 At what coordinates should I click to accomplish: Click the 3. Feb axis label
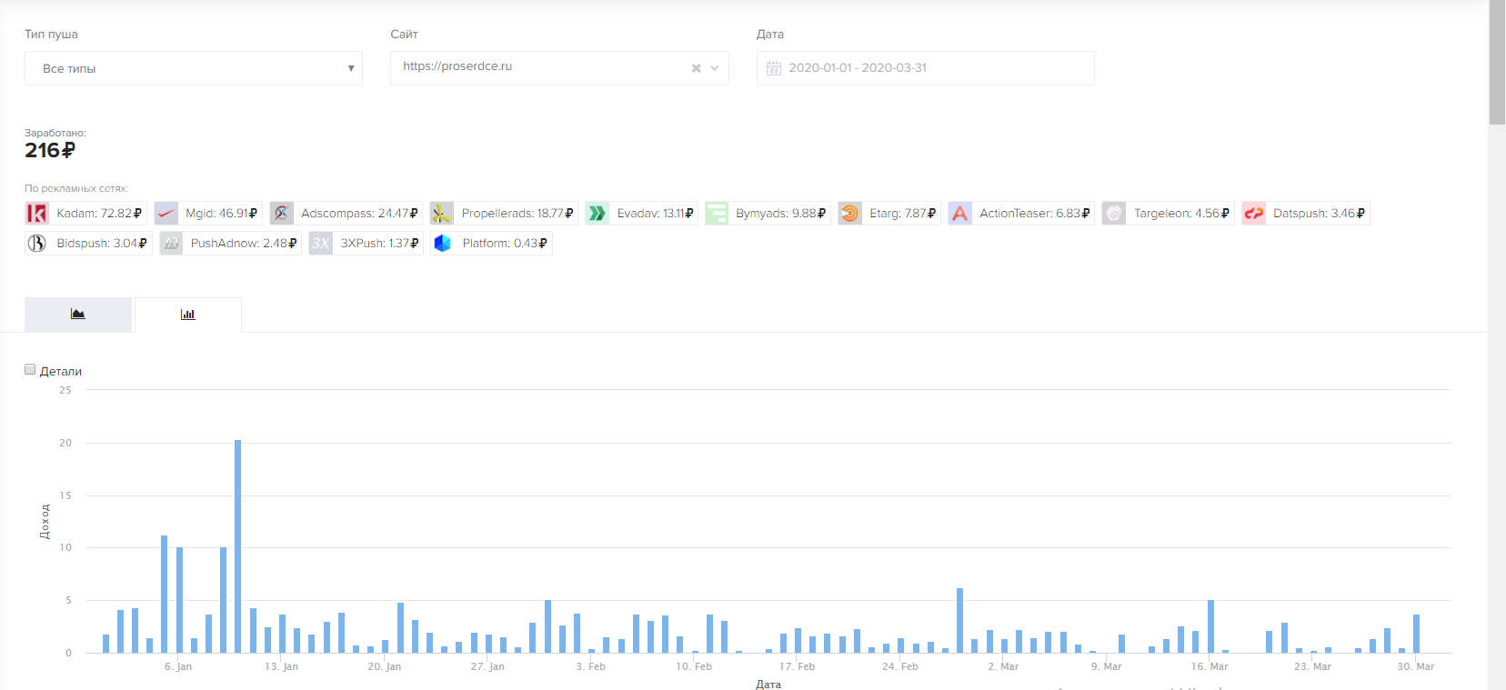pyautogui.click(x=591, y=666)
